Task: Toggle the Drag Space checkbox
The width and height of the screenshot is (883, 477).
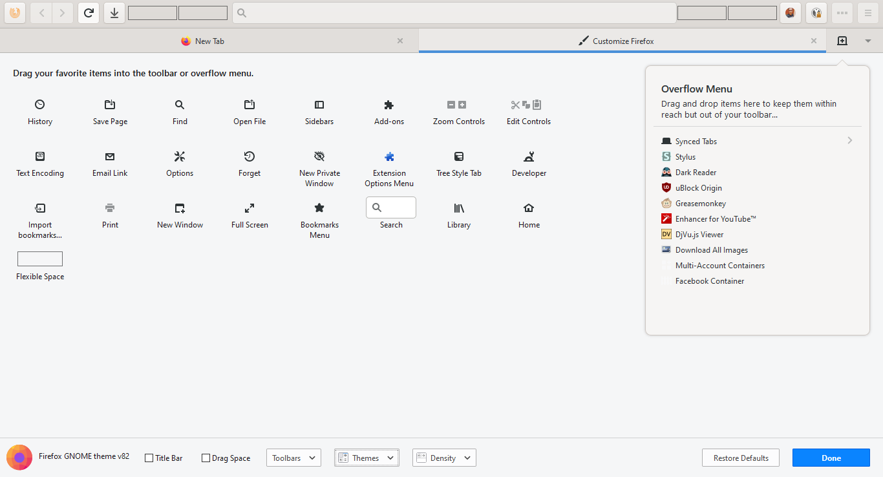Action: coord(206,458)
